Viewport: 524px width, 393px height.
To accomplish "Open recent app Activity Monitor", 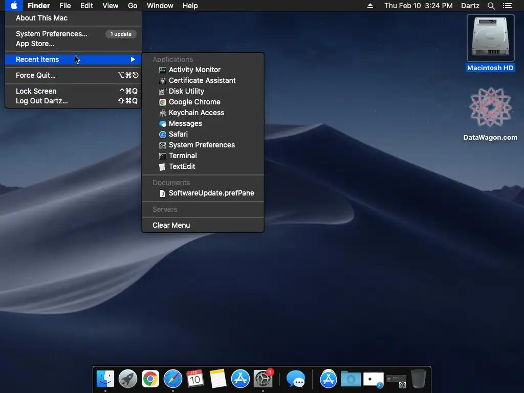I will (203, 70).
